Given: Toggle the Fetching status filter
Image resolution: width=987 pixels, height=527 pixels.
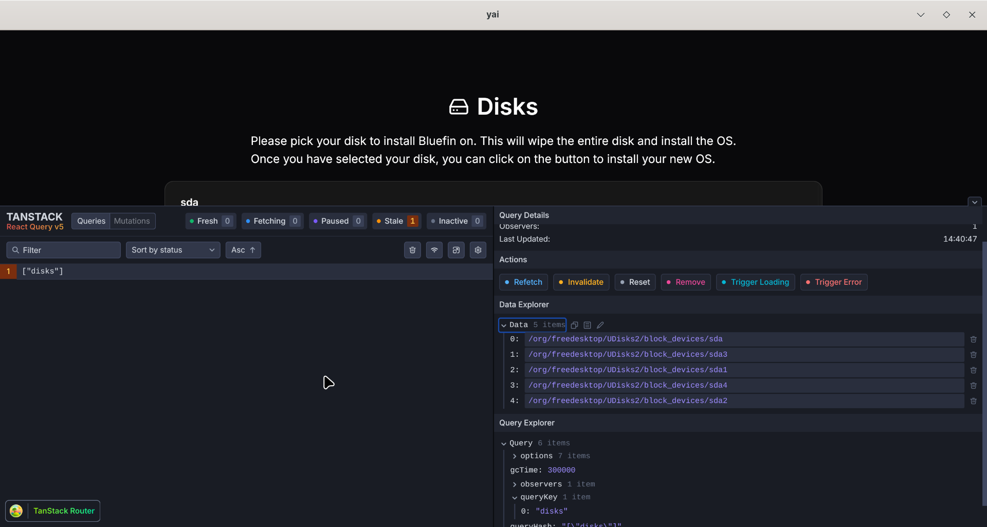Looking at the screenshot, I should [272, 221].
